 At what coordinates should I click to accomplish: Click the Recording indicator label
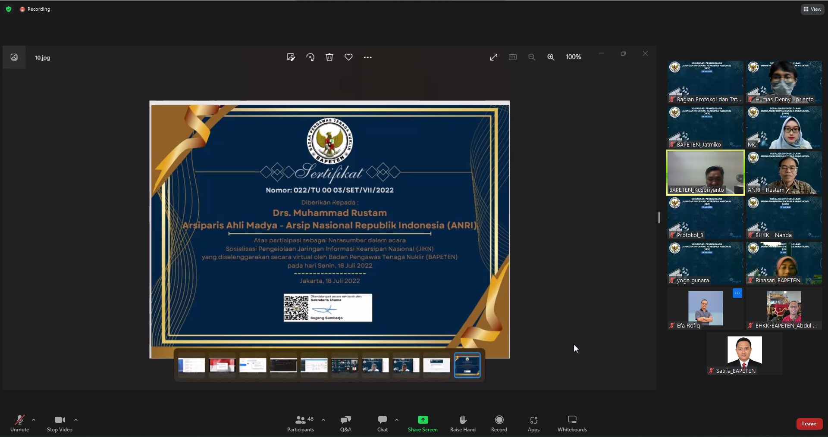pyautogui.click(x=35, y=9)
